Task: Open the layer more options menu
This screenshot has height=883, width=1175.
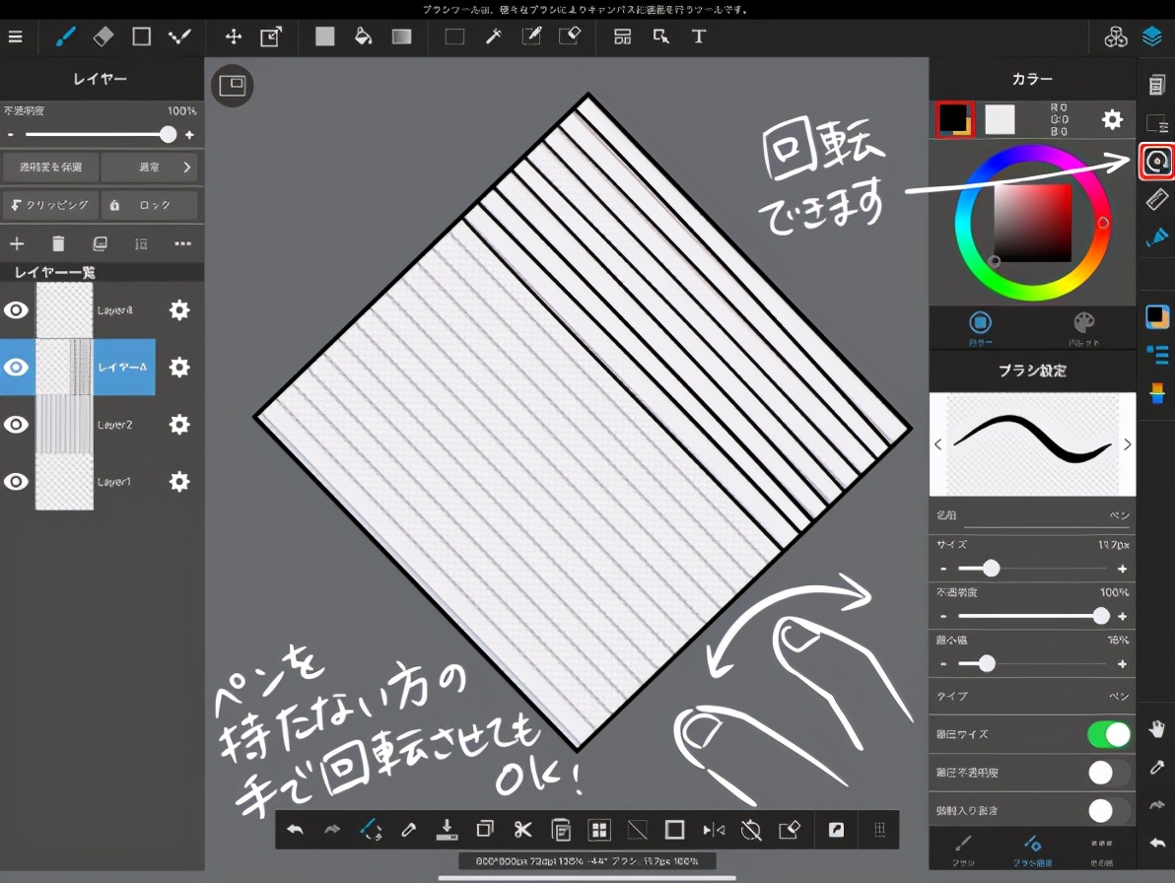Action: pyautogui.click(x=182, y=243)
